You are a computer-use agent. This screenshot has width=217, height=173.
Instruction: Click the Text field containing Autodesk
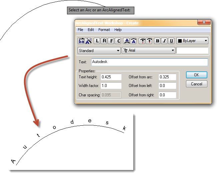pyautogui.click(x=149, y=62)
